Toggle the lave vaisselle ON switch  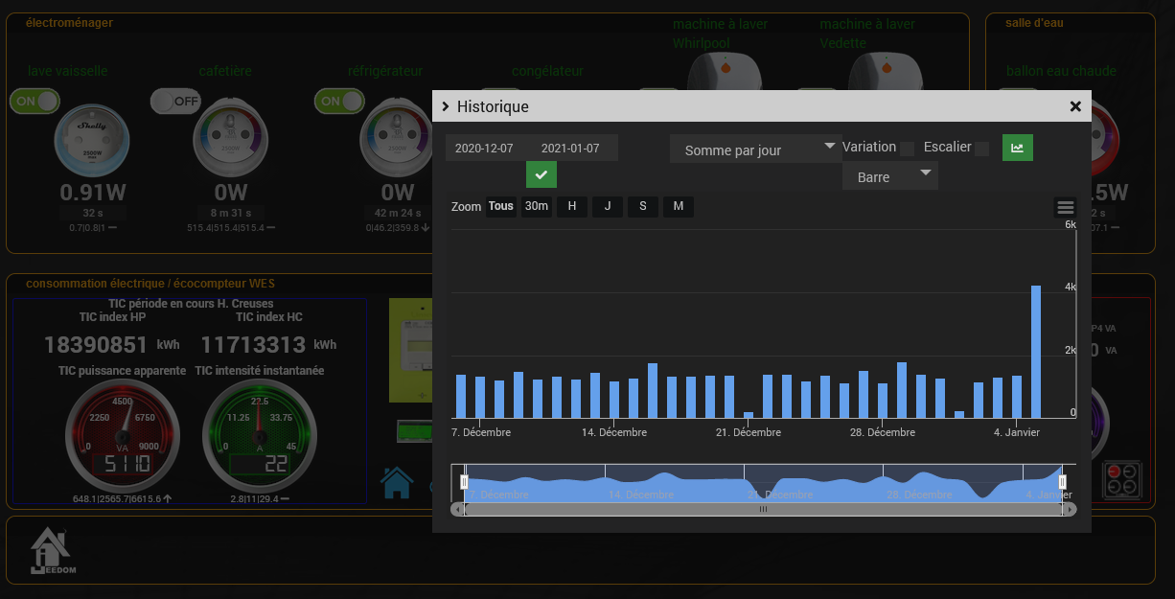35,101
